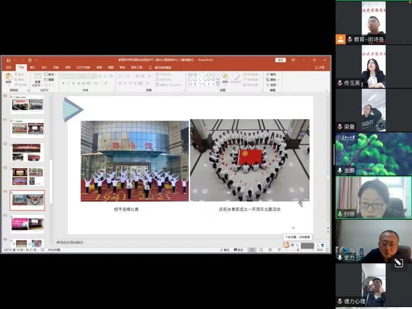Click the New Slide (新建幻灯片) icon

(x=37, y=78)
